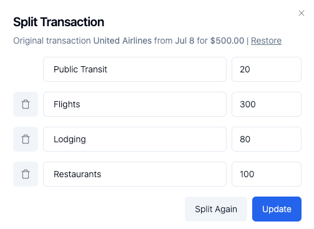Select the Lodging category field
This screenshot has width=314, height=229.
point(135,139)
